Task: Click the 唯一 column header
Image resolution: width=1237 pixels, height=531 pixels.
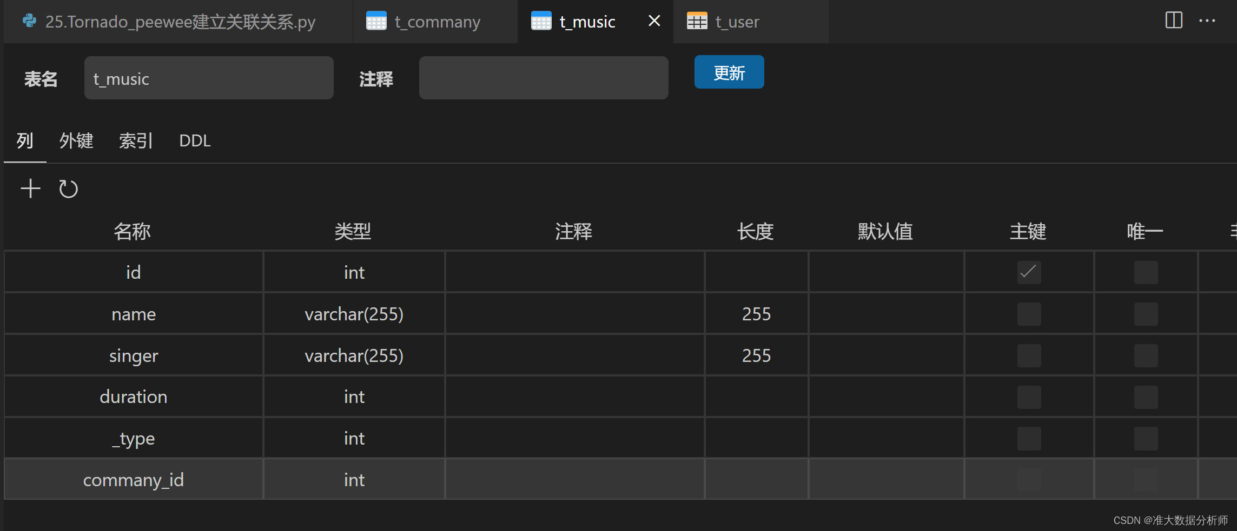Action: (1145, 232)
